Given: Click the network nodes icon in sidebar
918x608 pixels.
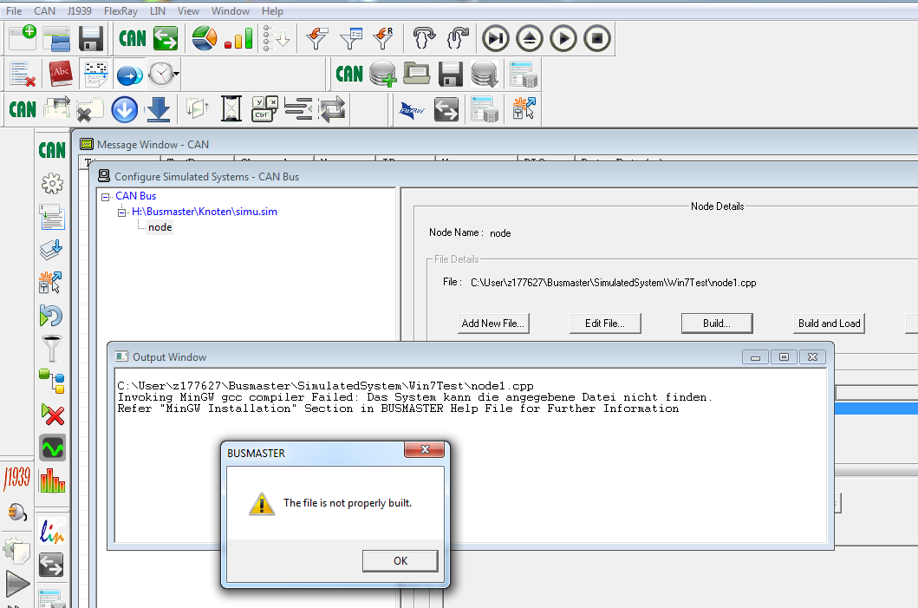Looking at the screenshot, I should tap(52, 382).
